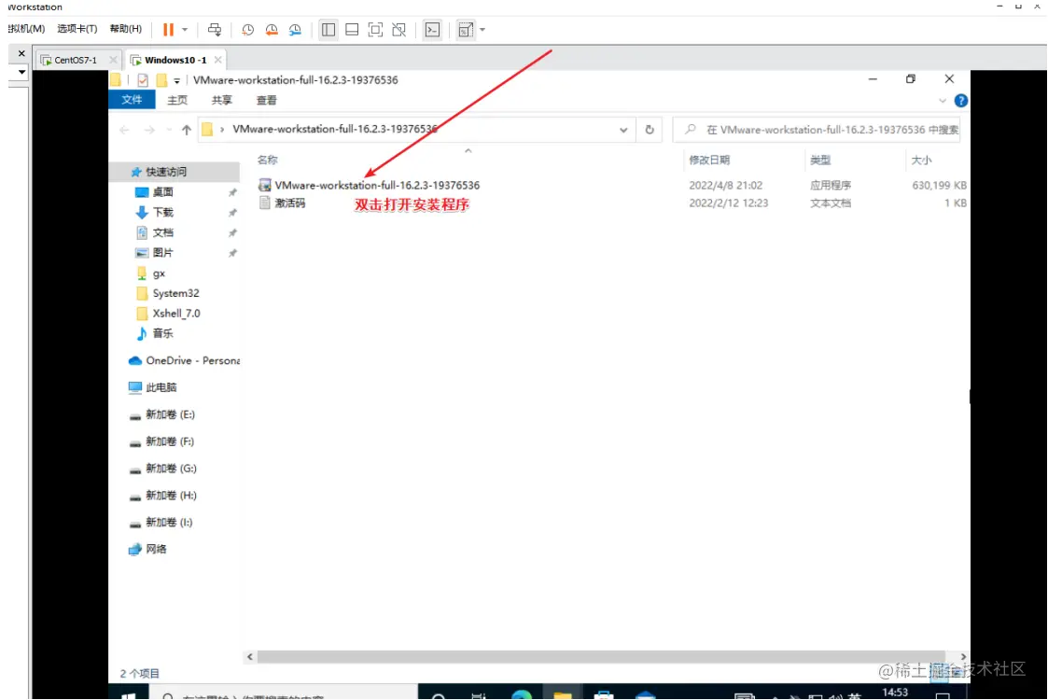Screen dimensions: 1048x700
Task: Open the snapshot manager
Action: [295, 30]
